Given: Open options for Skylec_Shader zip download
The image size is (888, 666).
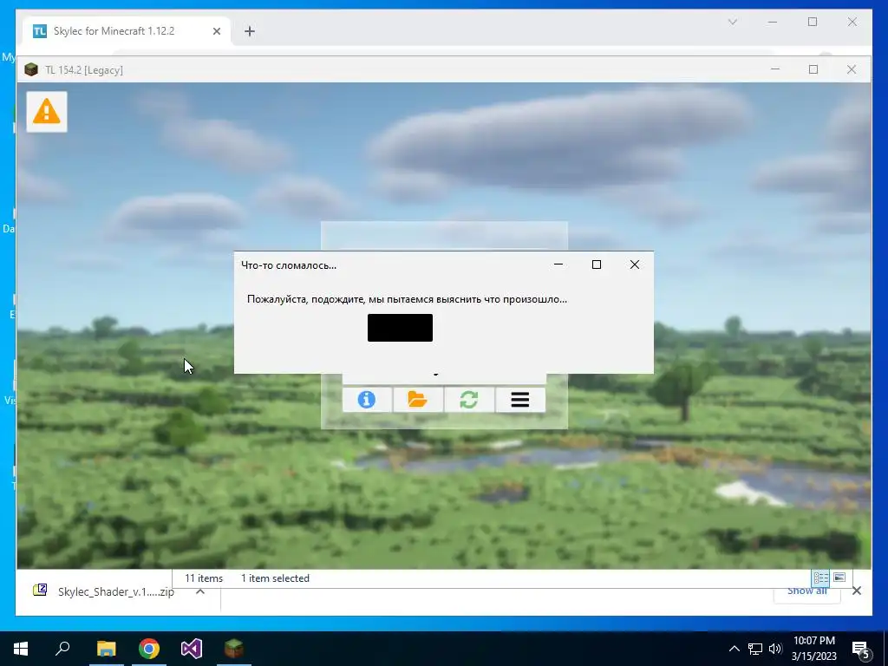Looking at the screenshot, I should tap(200, 591).
